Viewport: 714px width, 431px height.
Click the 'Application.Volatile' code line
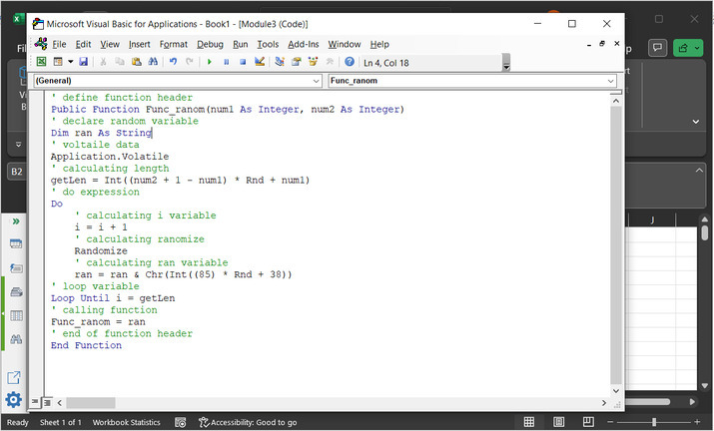click(x=110, y=157)
